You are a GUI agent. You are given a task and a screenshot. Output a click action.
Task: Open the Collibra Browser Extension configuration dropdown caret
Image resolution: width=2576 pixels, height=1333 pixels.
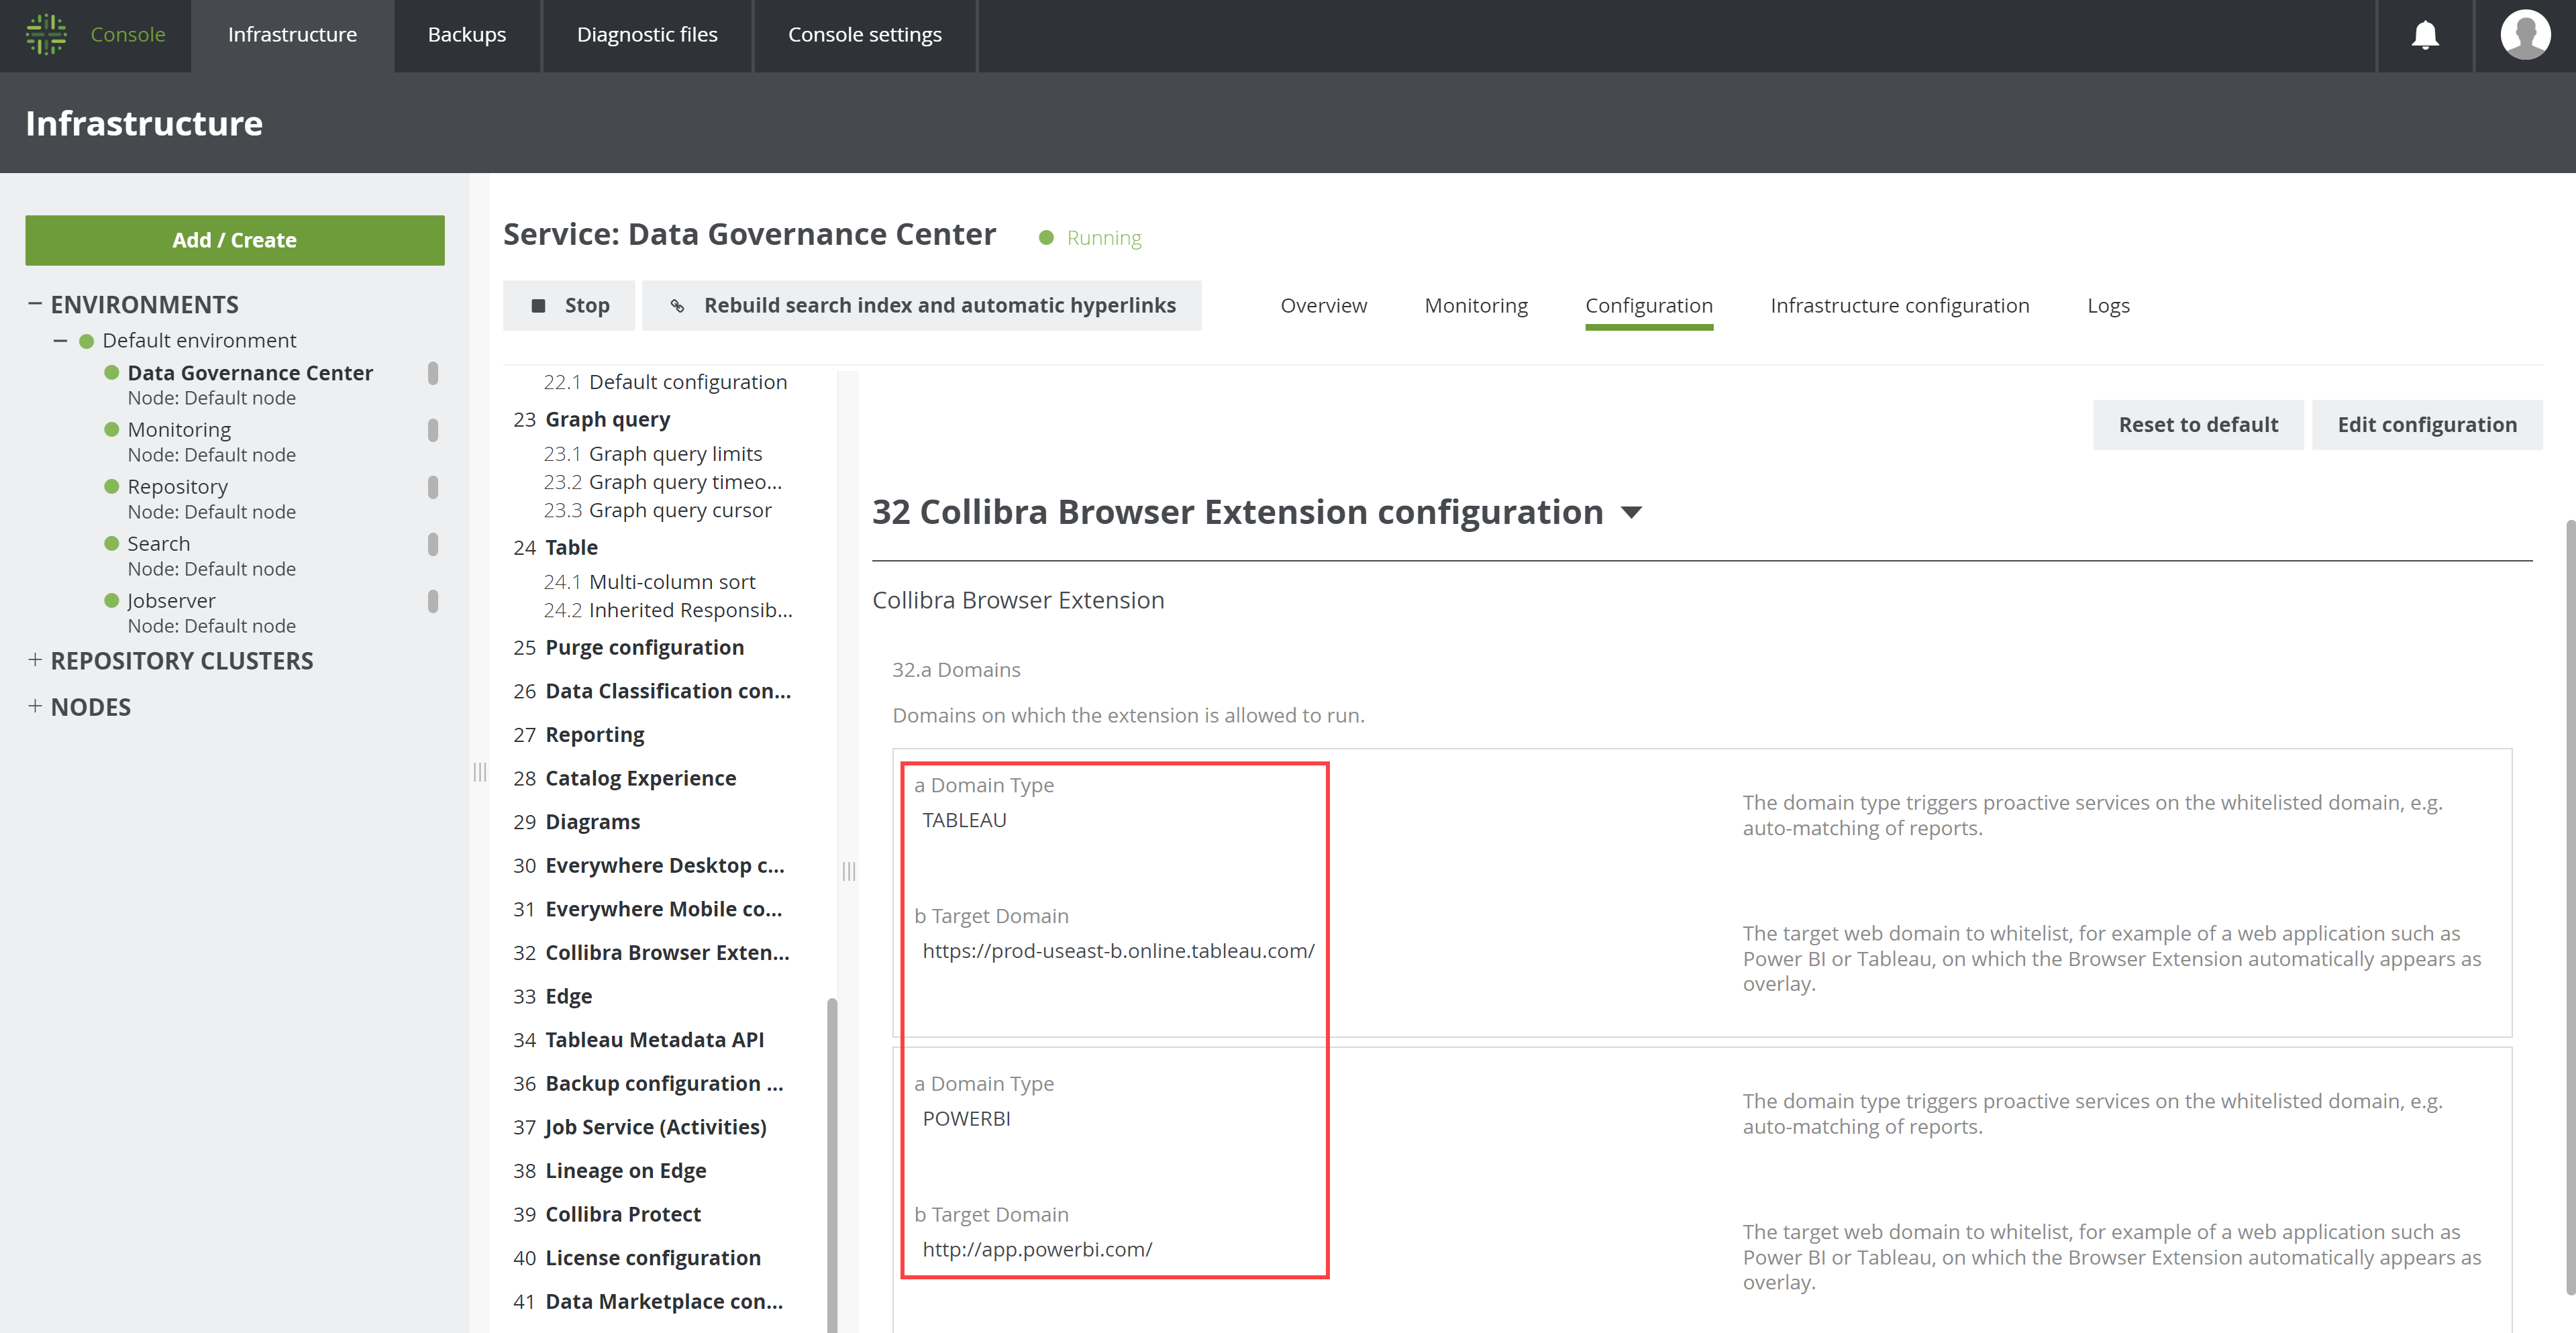1631,512
